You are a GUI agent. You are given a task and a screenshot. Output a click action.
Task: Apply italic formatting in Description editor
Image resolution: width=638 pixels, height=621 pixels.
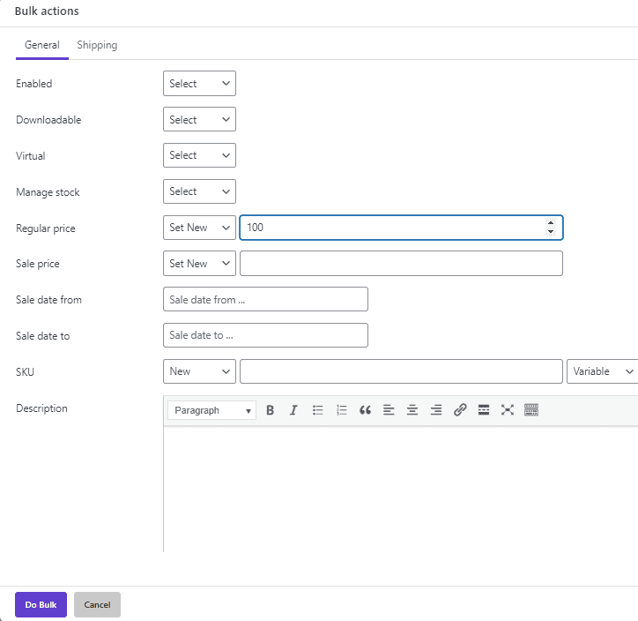tap(293, 410)
